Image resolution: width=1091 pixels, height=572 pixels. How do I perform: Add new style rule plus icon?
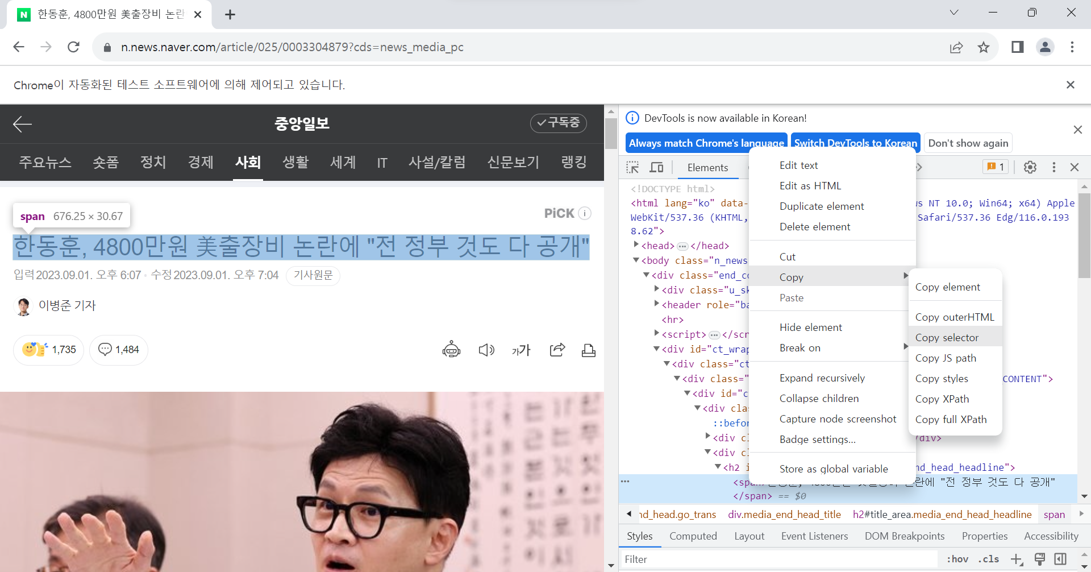point(1017,559)
